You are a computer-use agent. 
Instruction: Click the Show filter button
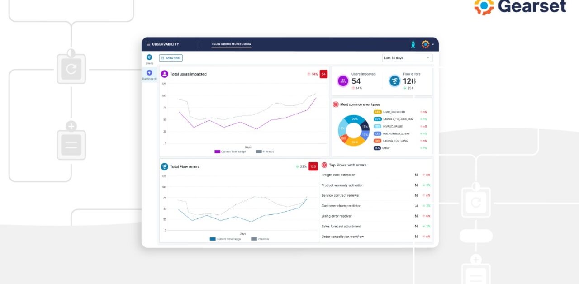[x=171, y=58]
